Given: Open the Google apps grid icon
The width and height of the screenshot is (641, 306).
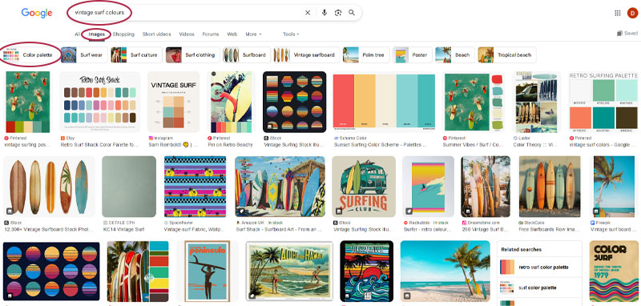Looking at the screenshot, I should [x=618, y=13].
